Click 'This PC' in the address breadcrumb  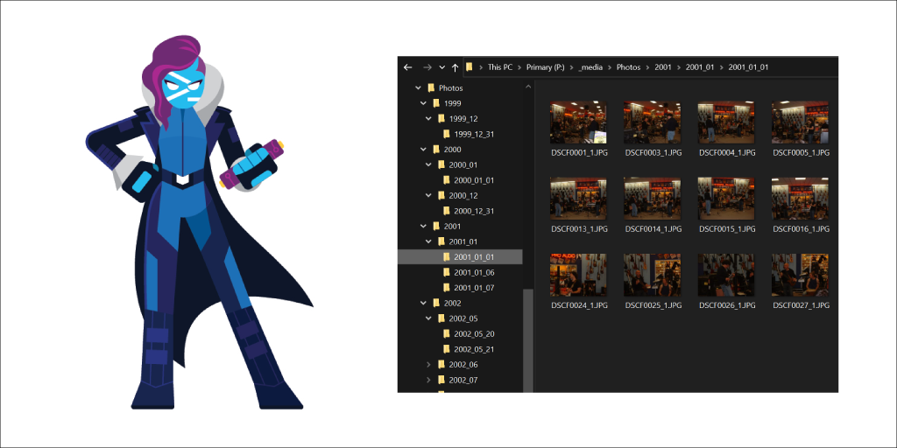(x=500, y=67)
